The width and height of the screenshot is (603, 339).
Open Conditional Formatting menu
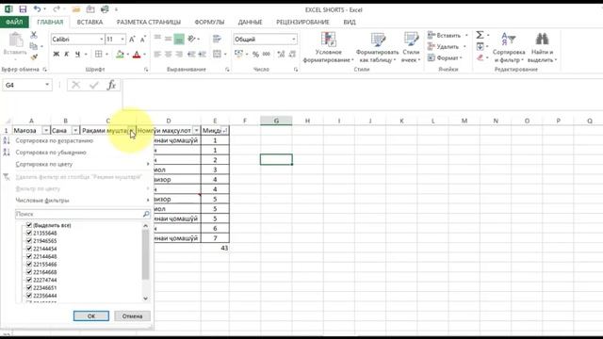tap(328, 48)
